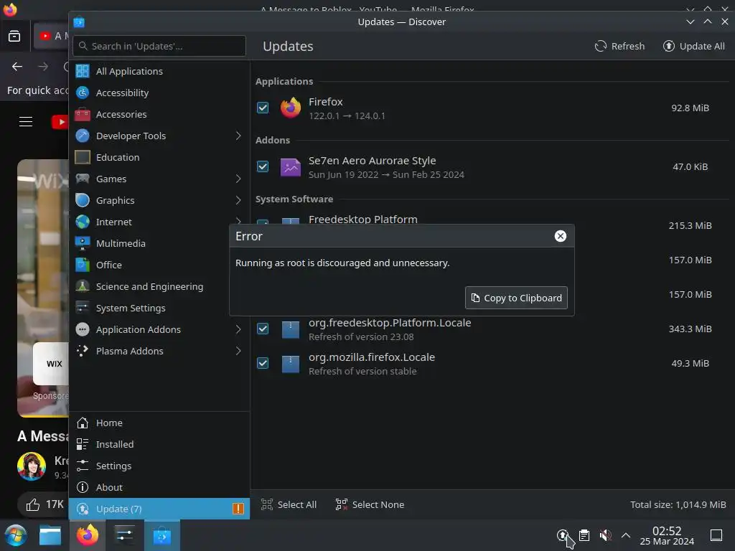Click Select All updates
The image size is (735, 551).
[289, 504]
